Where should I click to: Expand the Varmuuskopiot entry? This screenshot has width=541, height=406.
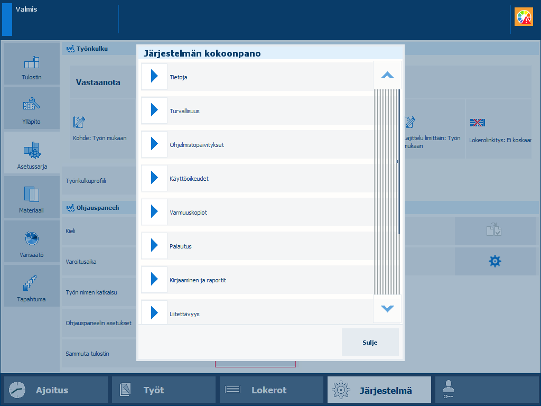tap(154, 212)
